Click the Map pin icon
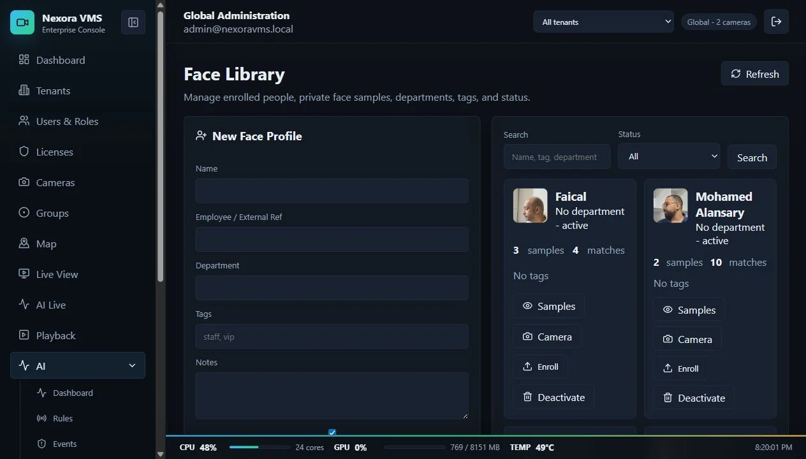 click(x=24, y=244)
